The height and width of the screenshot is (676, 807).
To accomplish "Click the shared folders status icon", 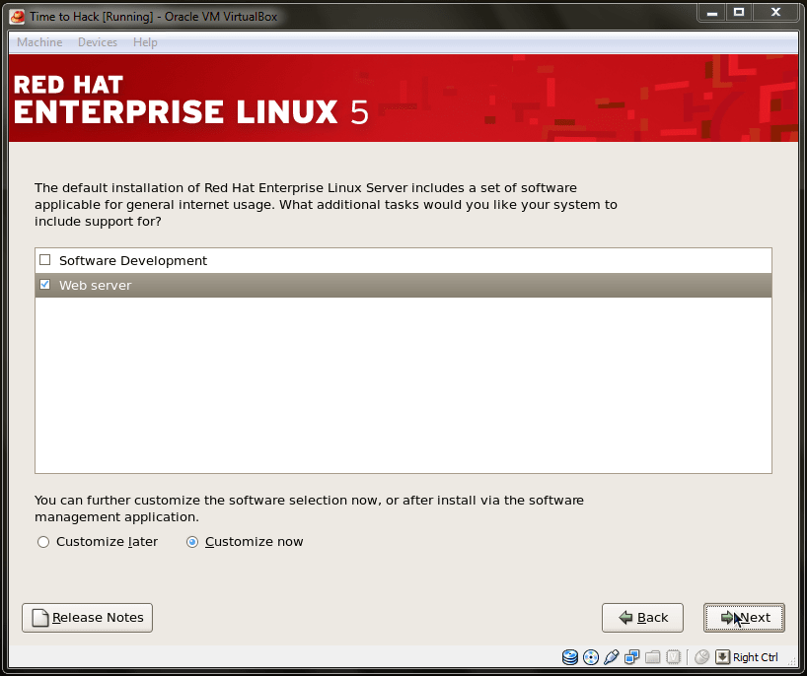I will [652, 657].
